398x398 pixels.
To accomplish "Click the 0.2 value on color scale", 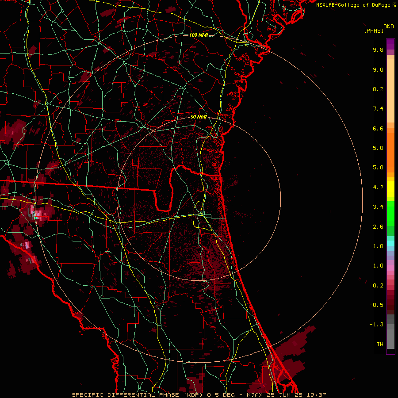I will [378, 286].
